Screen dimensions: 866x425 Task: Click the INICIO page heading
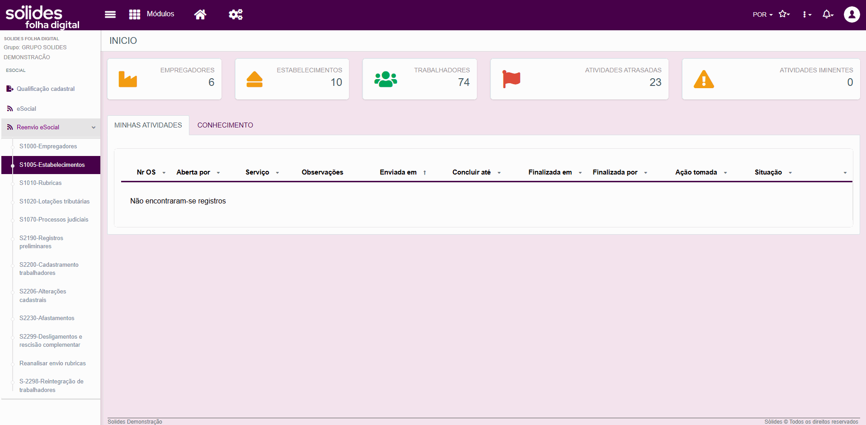click(x=123, y=41)
